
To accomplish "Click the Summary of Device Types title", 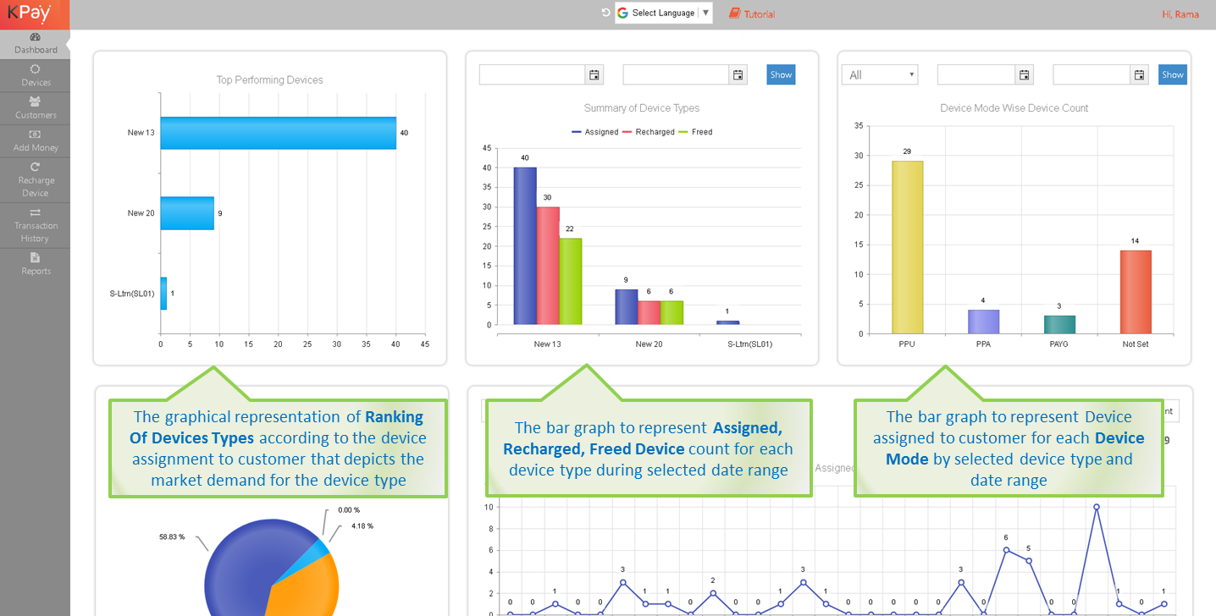I will pos(642,108).
